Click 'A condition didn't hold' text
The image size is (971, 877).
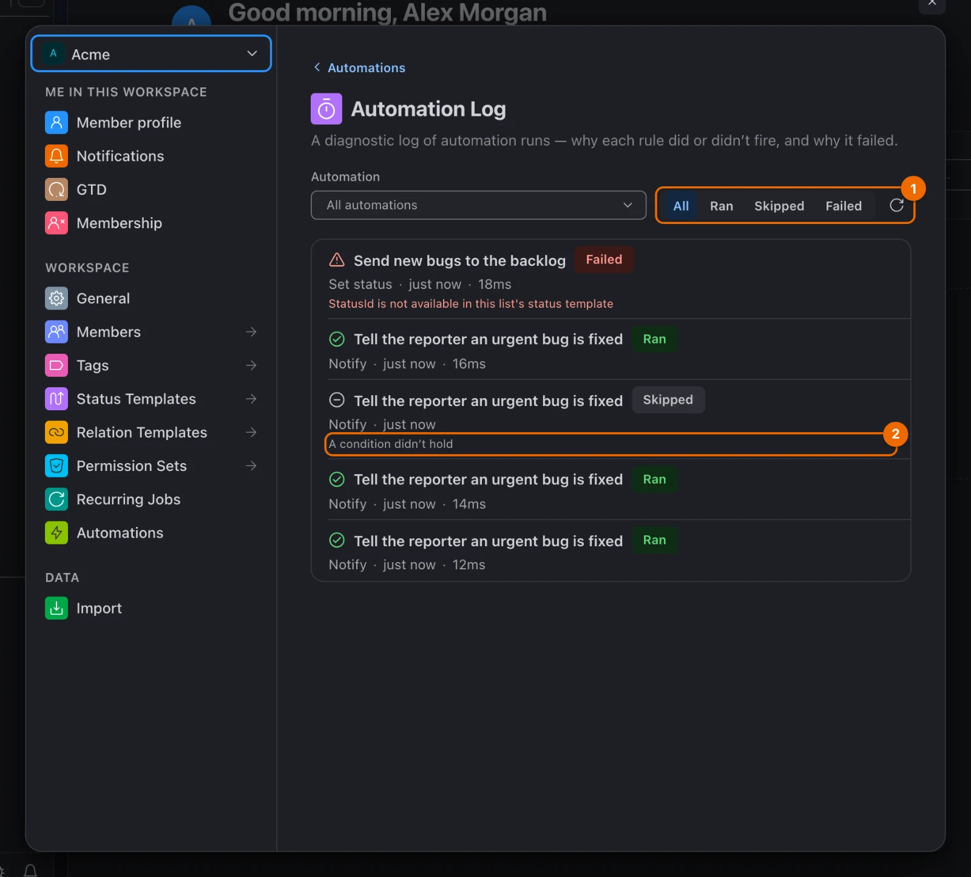click(391, 444)
